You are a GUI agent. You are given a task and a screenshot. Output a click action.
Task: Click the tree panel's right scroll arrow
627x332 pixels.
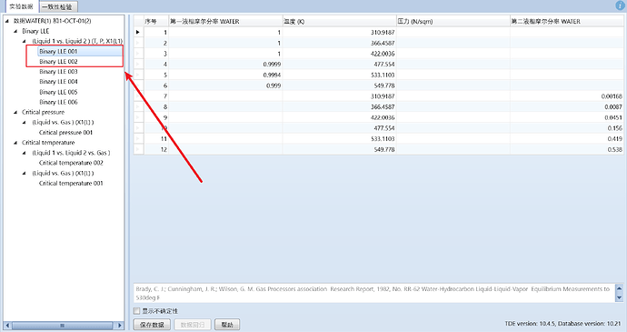click(x=119, y=326)
